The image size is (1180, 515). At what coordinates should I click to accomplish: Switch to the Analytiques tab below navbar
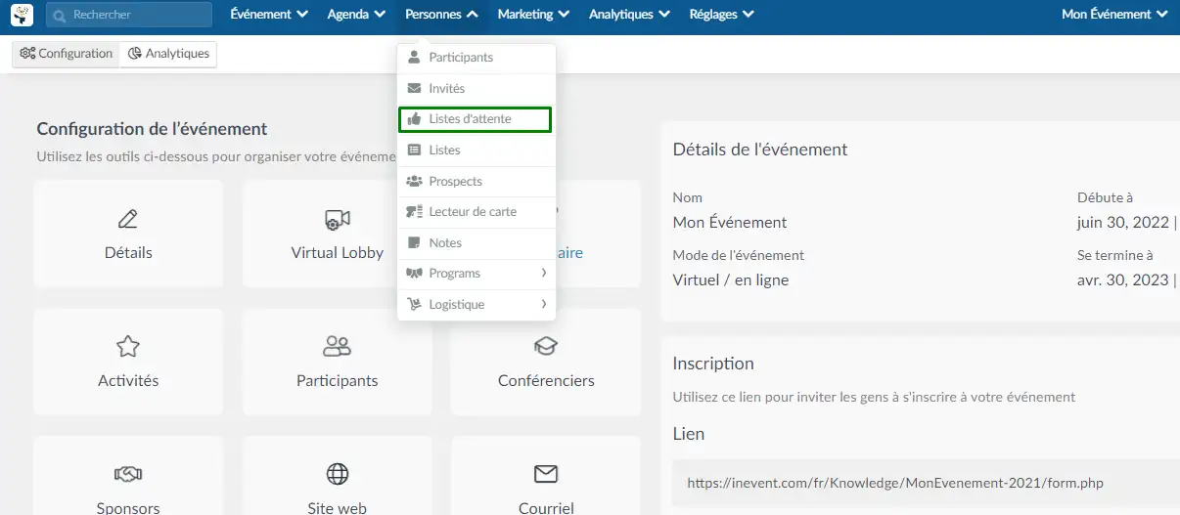(x=168, y=54)
